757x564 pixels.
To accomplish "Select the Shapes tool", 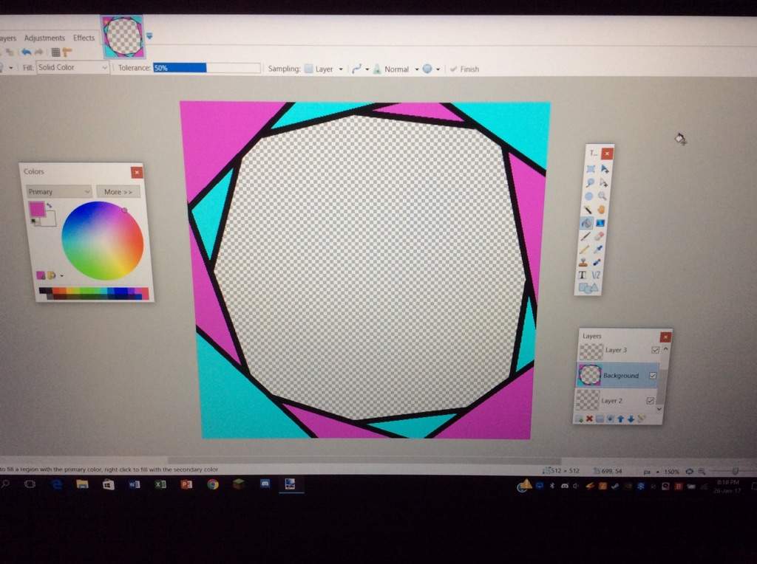I will [588, 288].
